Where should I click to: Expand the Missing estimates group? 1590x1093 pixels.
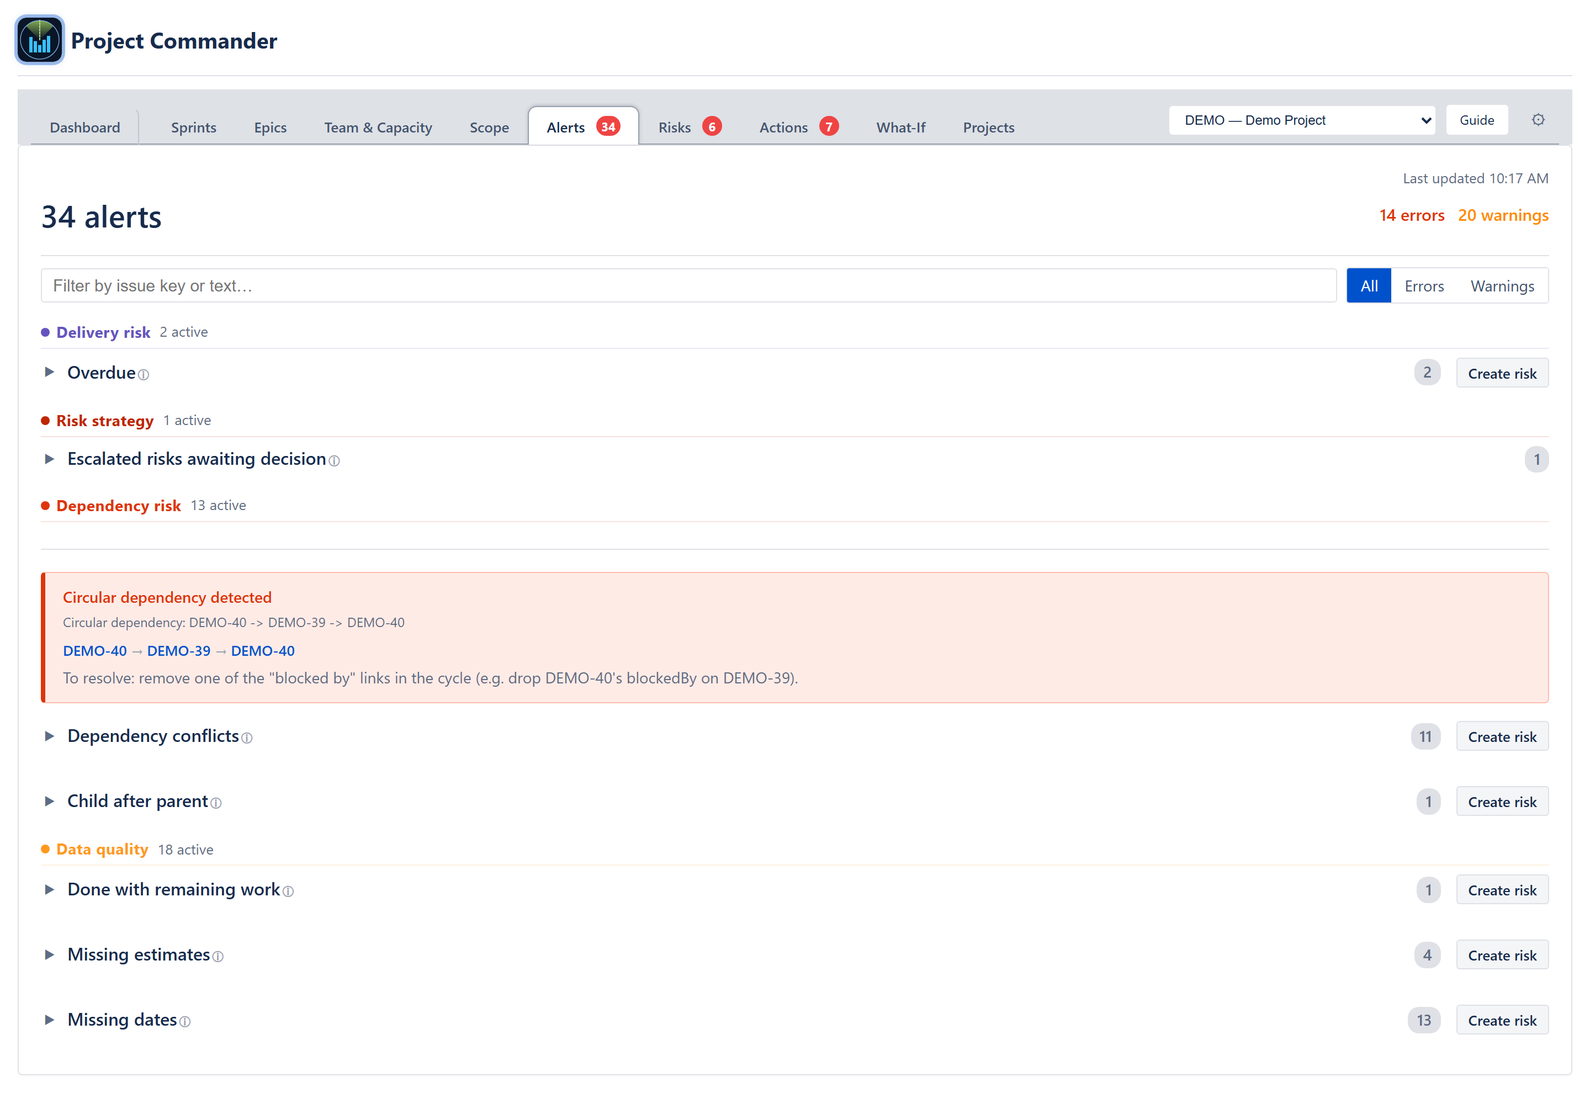tap(49, 954)
